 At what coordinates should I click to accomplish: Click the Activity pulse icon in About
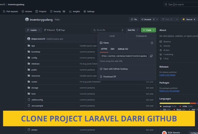[x=161, y=46]
